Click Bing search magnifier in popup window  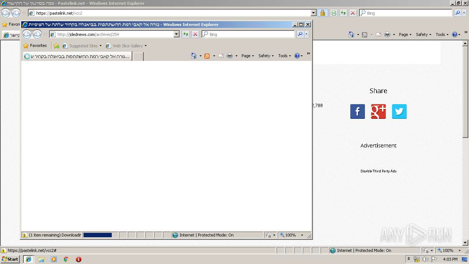[x=300, y=34]
